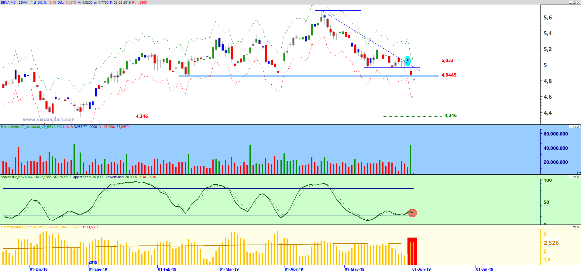The height and width of the screenshot is (271, 581).
Task: Click the 'Line 1: 2,5260' ATR value
Action: tap(71, 227)
